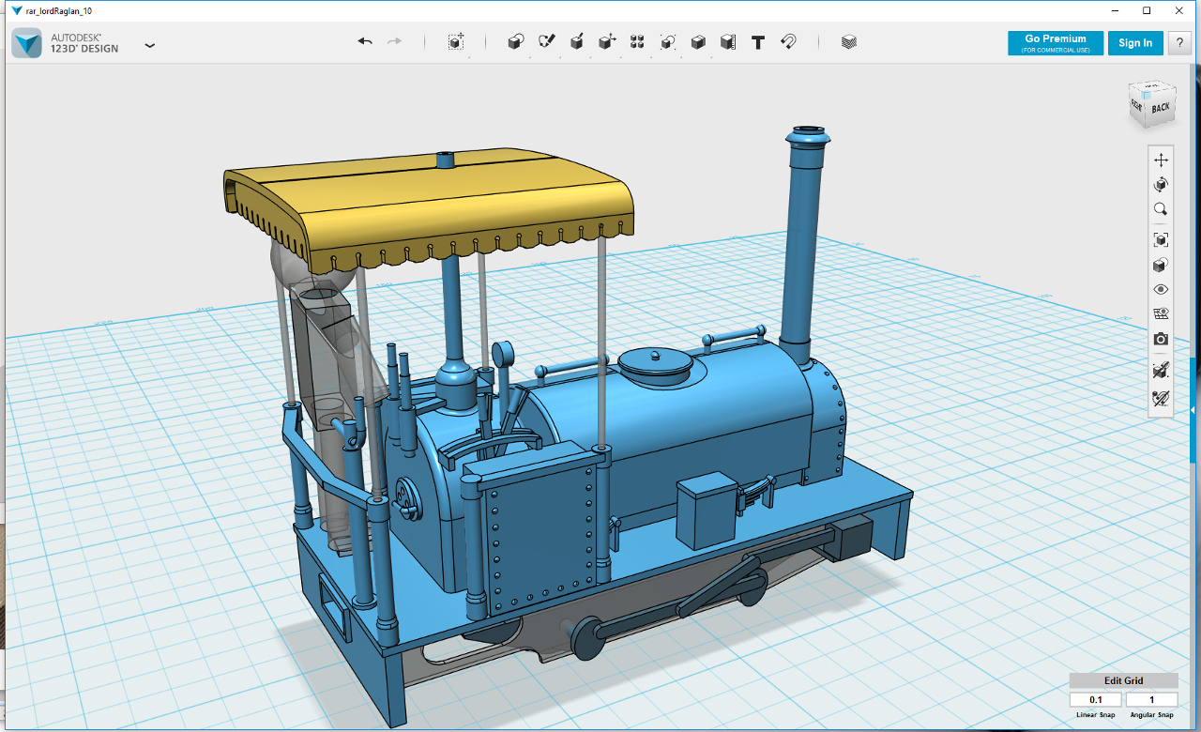The image size is (1201, 732).
Task: Select the Pan tool in the navigation bar
Action: pyautogui.click(x=1161, y=160)
